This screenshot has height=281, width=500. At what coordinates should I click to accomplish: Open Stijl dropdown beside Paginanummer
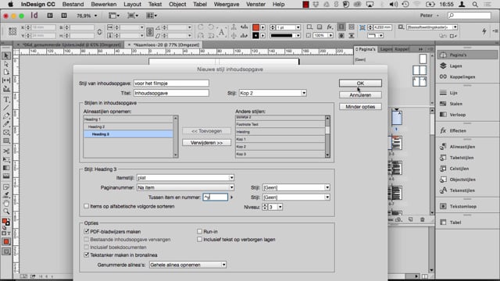(x=296, y=187)
